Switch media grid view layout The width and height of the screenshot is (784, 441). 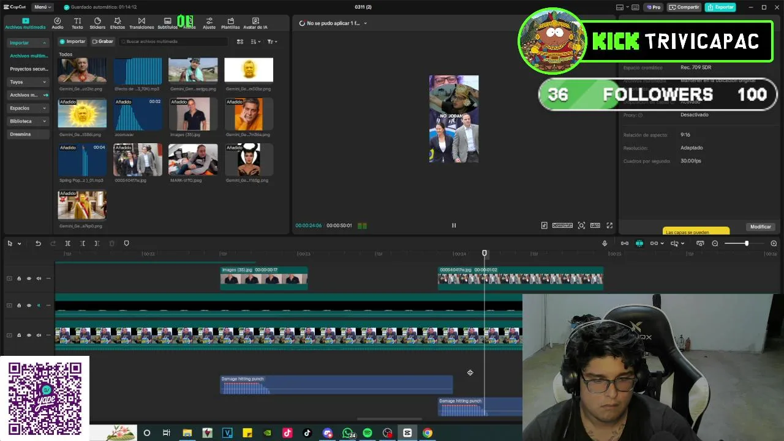pos(240,42)
